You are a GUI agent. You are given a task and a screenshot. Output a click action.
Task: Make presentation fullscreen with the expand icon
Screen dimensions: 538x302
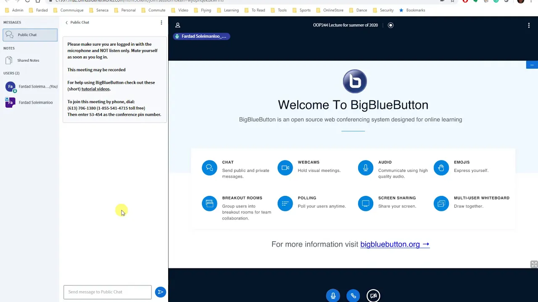pyautogui.click(x=534, y=264)
